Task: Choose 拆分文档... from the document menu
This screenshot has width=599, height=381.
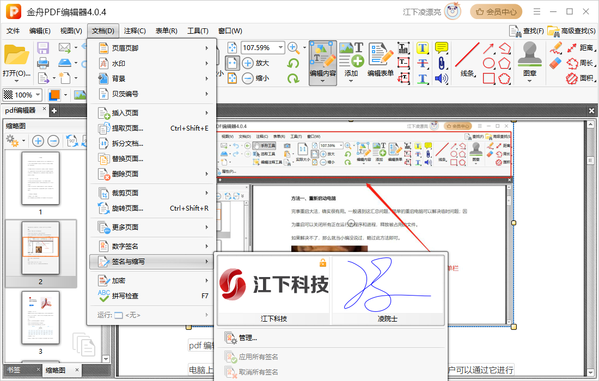Action: [152, 144]
